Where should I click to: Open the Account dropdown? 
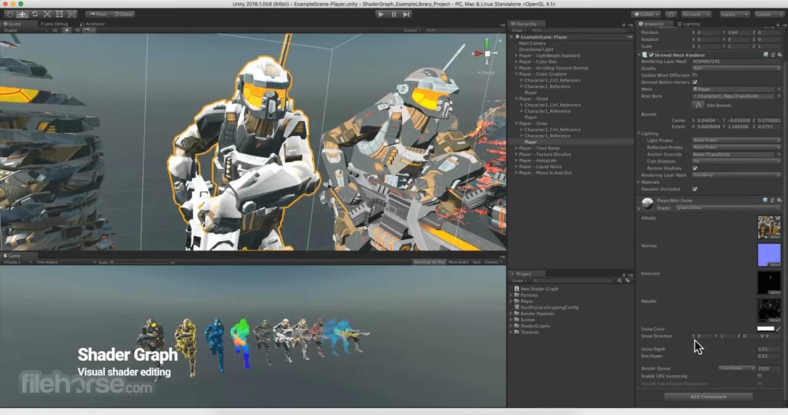tap(696, 14)
